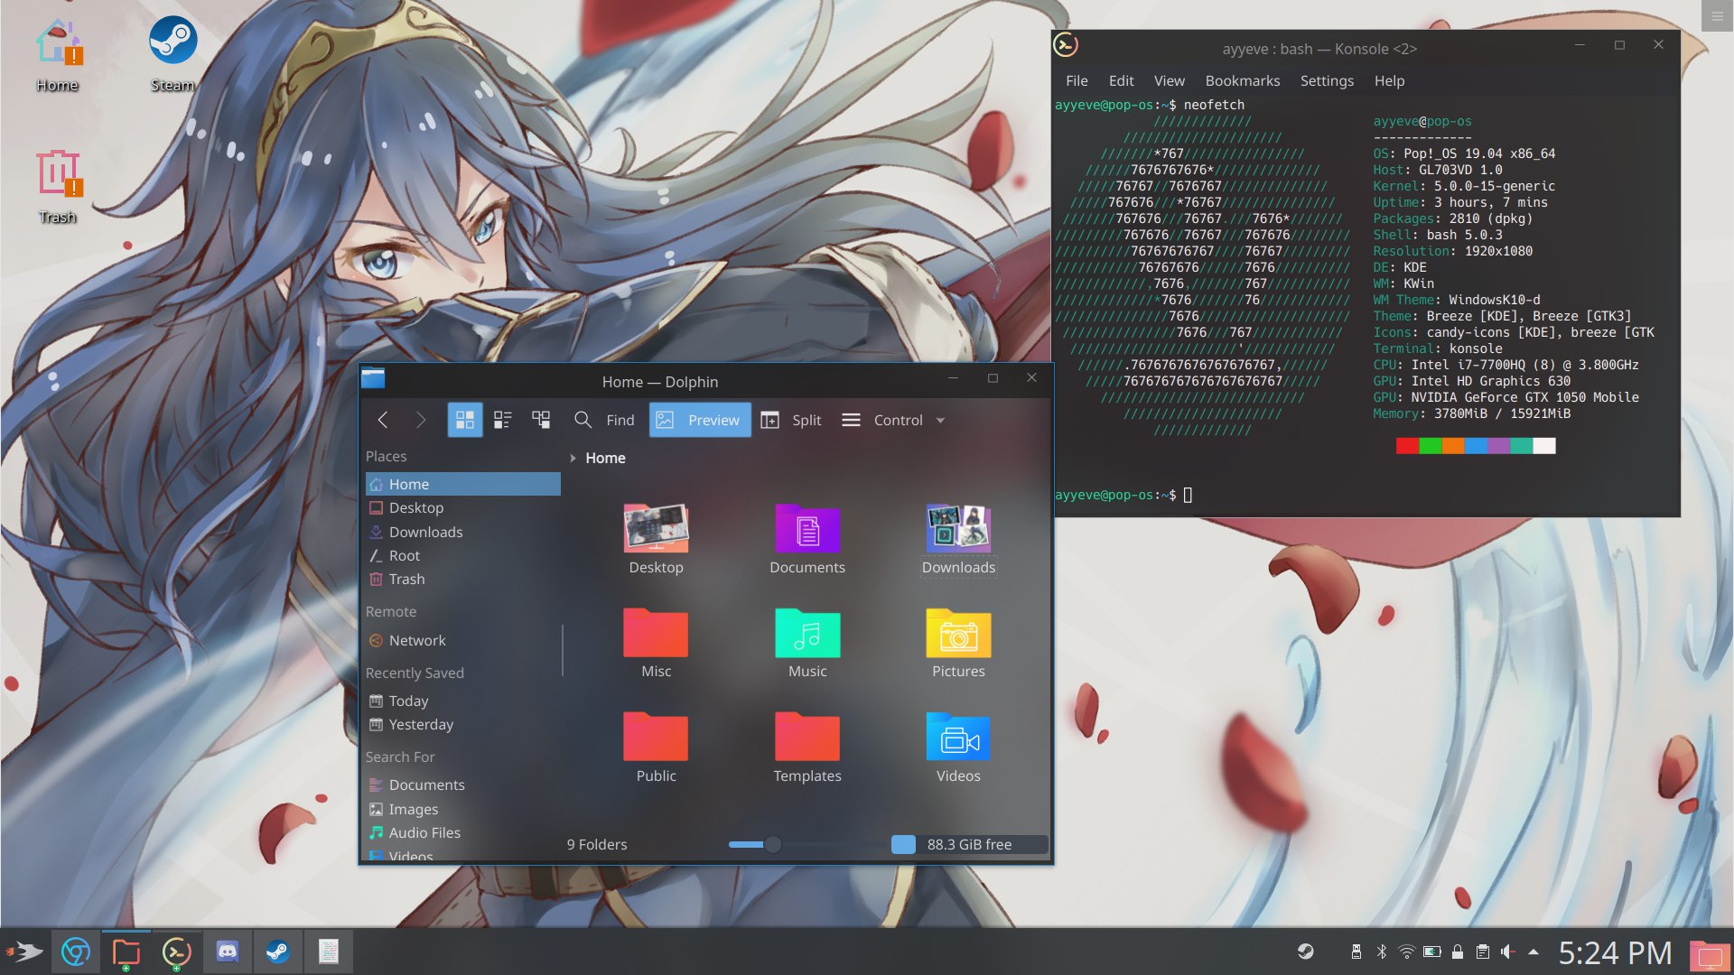
Task: Search for Images in sidebar
Action: (462, 809)
